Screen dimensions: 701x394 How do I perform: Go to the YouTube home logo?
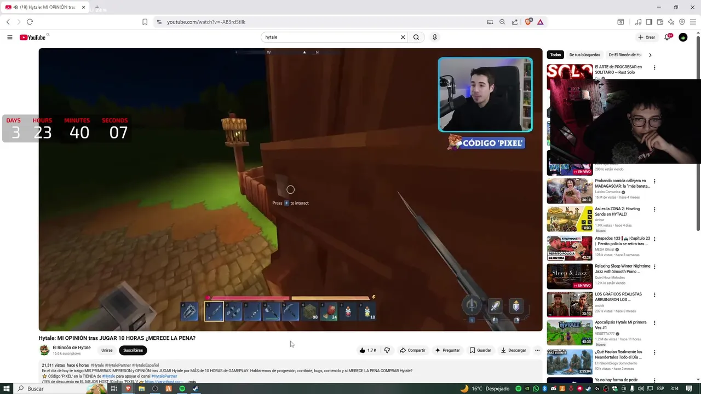coord(33,37)
